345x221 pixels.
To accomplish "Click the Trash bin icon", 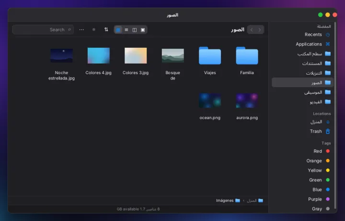I will 328,132.
